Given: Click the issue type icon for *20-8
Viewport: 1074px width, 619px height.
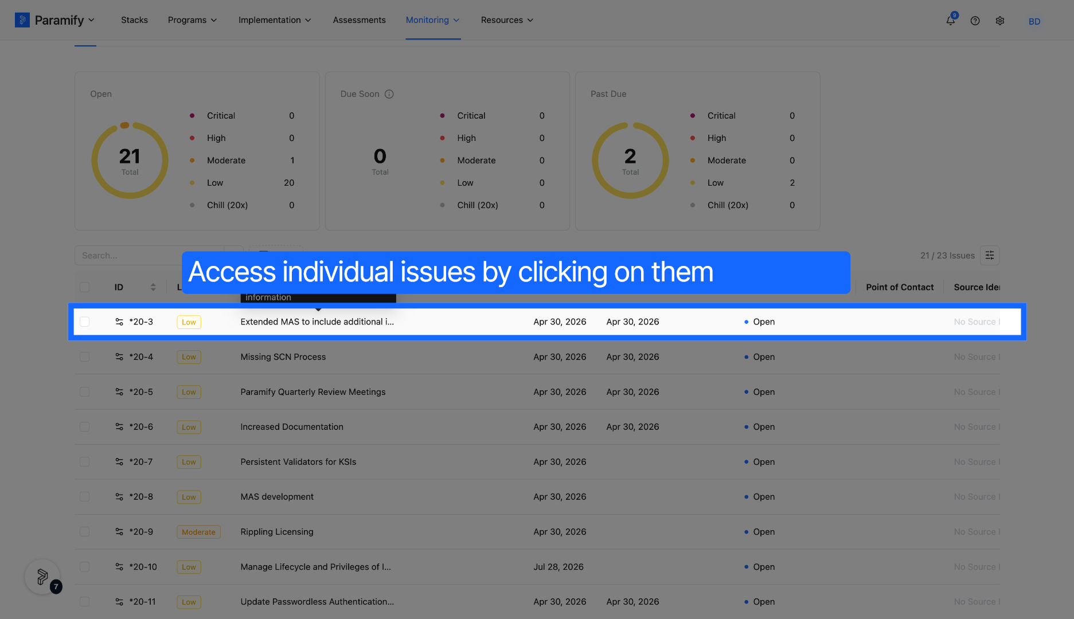Looking at the screenshot, I should click(x=119, y=497).
